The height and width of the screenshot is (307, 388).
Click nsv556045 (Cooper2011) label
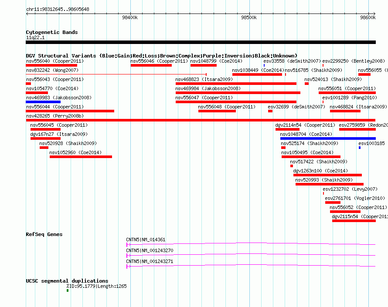(59, 125)
